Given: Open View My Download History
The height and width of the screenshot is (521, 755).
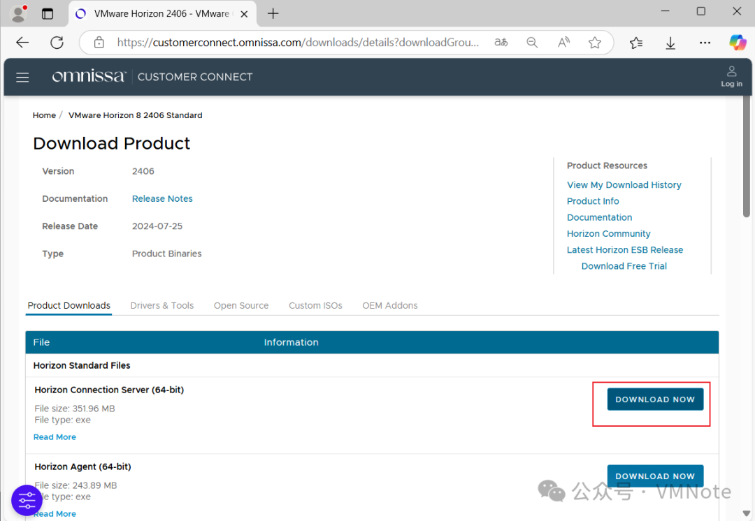Looking at the screenshot, I should click(x=624, y=185).
